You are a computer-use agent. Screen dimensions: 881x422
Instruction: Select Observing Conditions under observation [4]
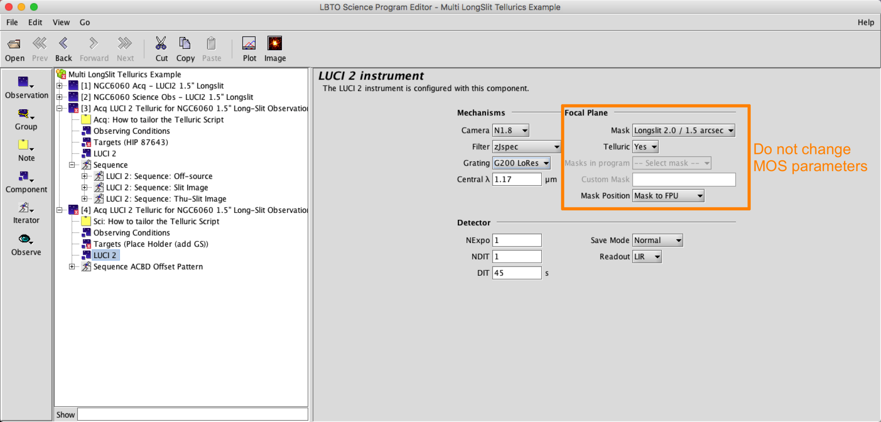(131, 233)
